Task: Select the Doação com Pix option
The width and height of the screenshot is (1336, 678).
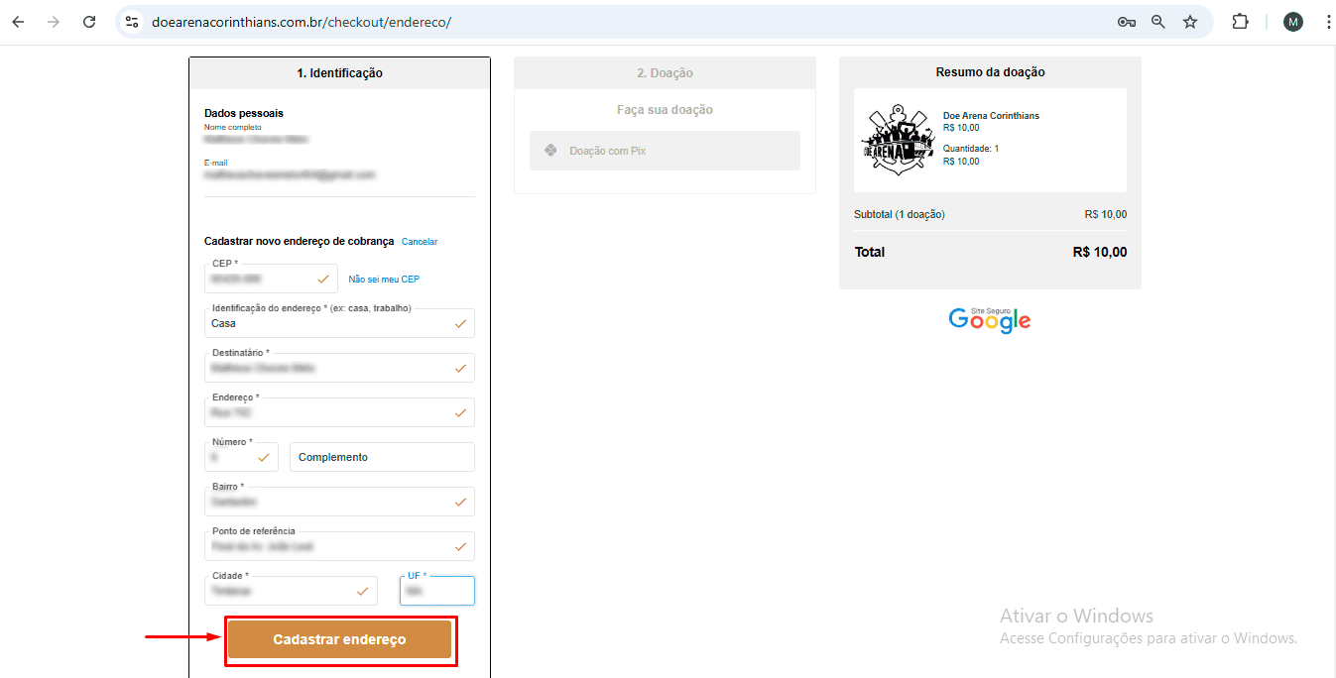Action: (x=665, y=151)
